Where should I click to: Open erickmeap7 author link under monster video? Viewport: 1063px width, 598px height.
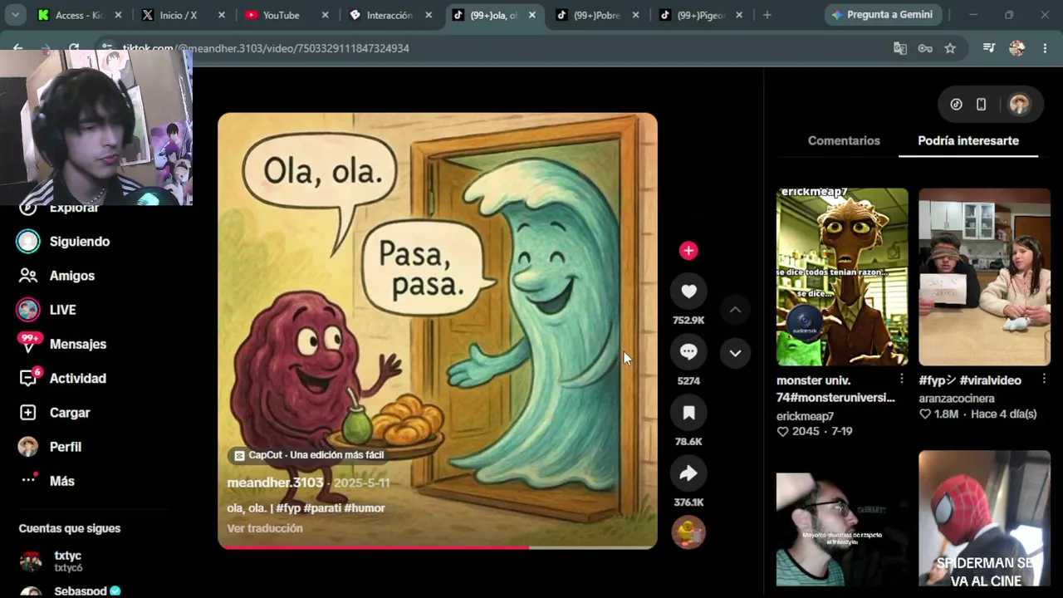coord(805,416)
